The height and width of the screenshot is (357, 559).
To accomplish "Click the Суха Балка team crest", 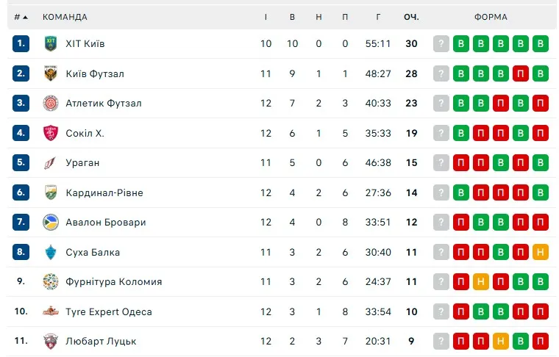I will click(x=50, y=252).
